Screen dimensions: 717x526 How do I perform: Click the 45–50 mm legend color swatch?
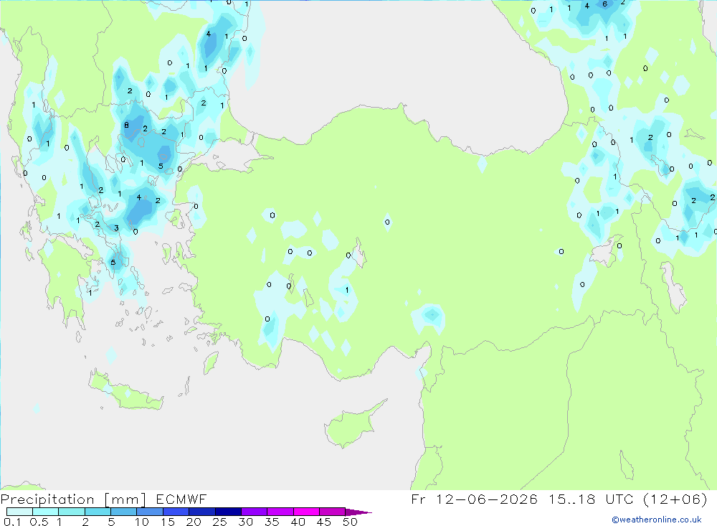(333, 512)
